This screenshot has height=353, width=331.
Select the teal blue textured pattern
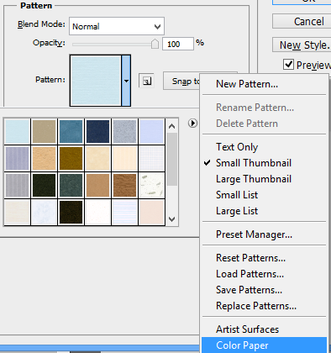point(71,131)
